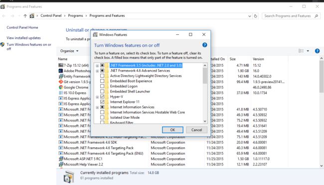Click the Microsoft ASP.NET 5 RC1 icon
This screenshot has height=185, width=324.
[x=61, y=159]
